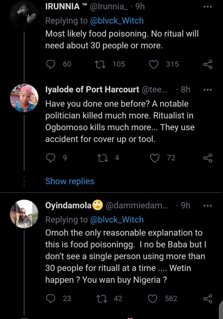Open more options on Iyalode's tweet
This screenshot has width=223, height=319.
tap(207, 90)
